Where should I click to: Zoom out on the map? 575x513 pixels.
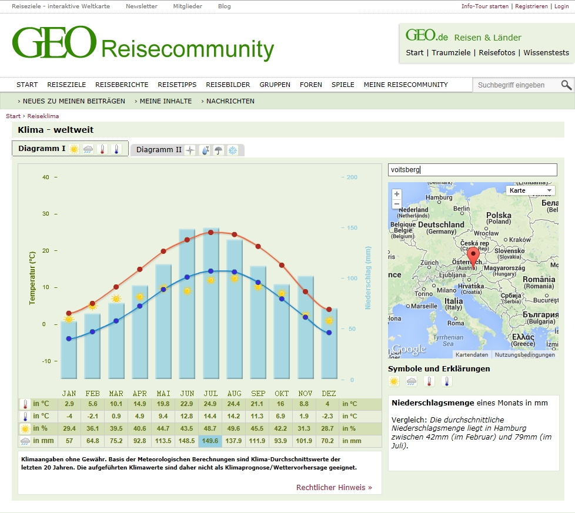[x=397, y=204]
